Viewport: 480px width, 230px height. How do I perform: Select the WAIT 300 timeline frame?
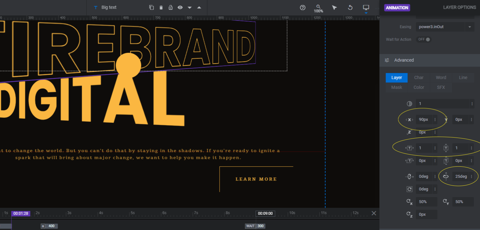point(255,226)
